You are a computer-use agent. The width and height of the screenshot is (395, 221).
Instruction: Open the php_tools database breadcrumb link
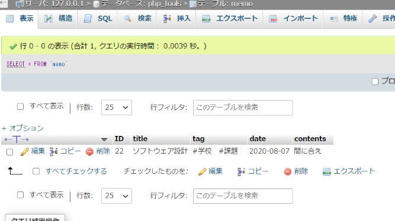(x=141, y=4)
